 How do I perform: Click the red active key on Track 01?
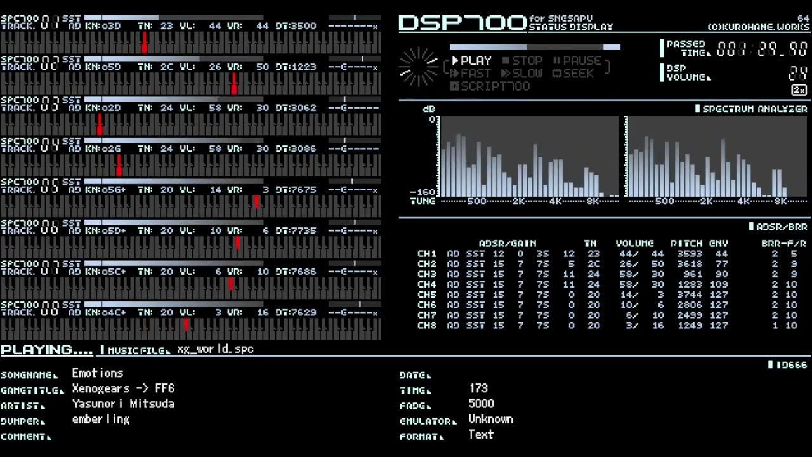[x=145, y=43]
